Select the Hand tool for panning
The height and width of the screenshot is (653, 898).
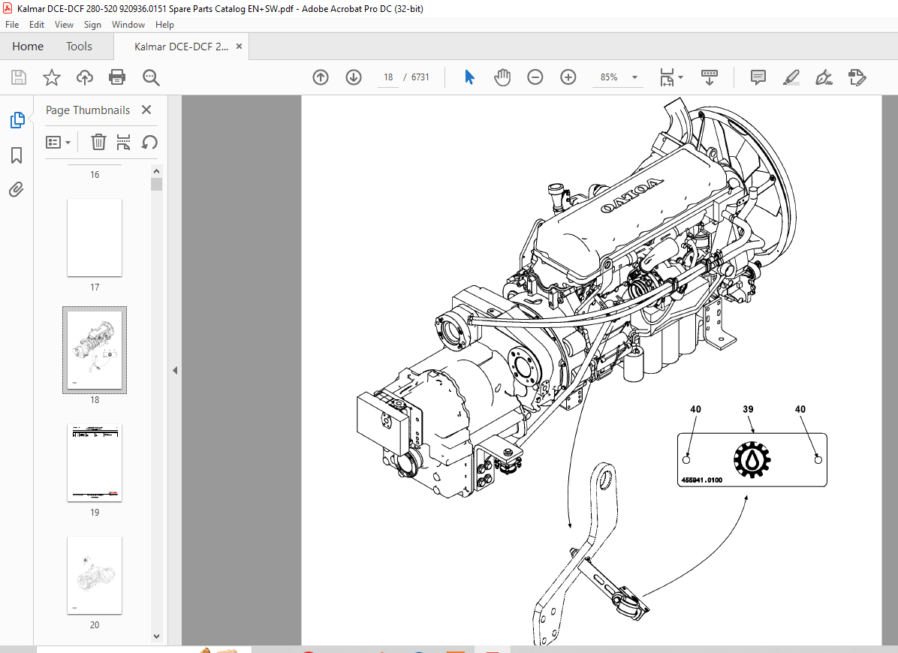502,77
